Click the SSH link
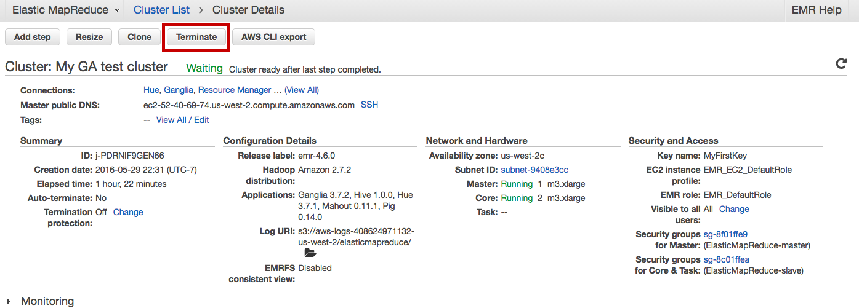 pos(369,105)
